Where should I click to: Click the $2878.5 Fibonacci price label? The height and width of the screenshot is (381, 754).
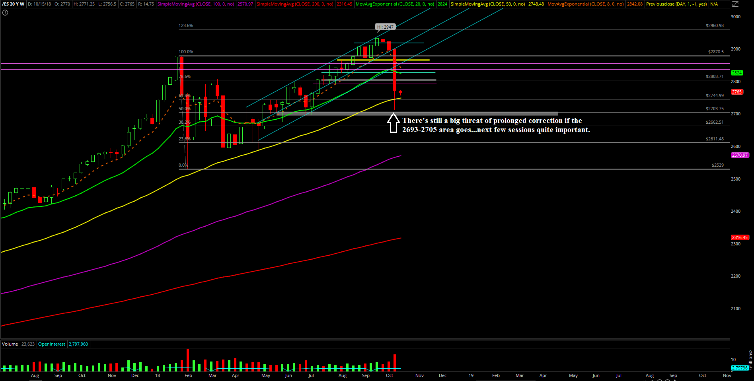click(716, 52)
